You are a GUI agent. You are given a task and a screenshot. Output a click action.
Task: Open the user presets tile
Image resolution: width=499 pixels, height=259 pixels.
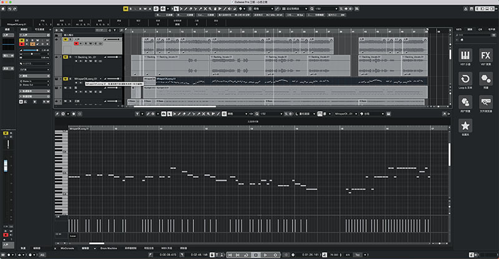point(465,102)
